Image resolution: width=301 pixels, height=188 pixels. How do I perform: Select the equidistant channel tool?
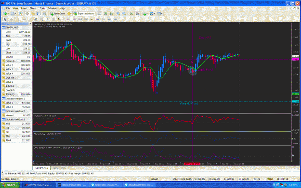pyautogui.click(x=36, y=19)
